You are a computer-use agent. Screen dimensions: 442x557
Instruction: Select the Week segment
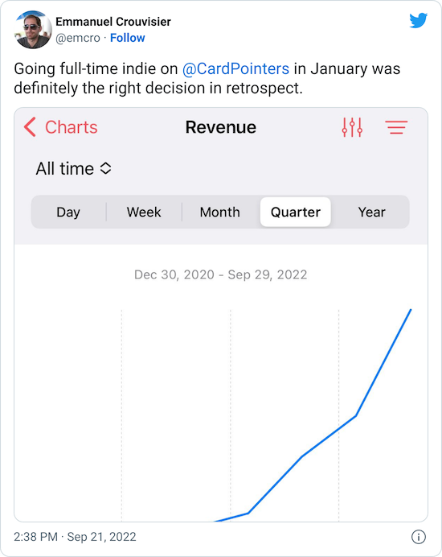click(x=144, y=212)
